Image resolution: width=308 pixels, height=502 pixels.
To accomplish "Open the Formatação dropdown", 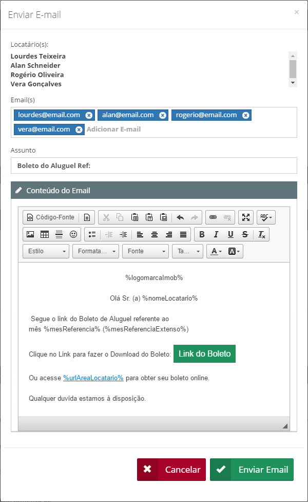I will coord(96,251).
